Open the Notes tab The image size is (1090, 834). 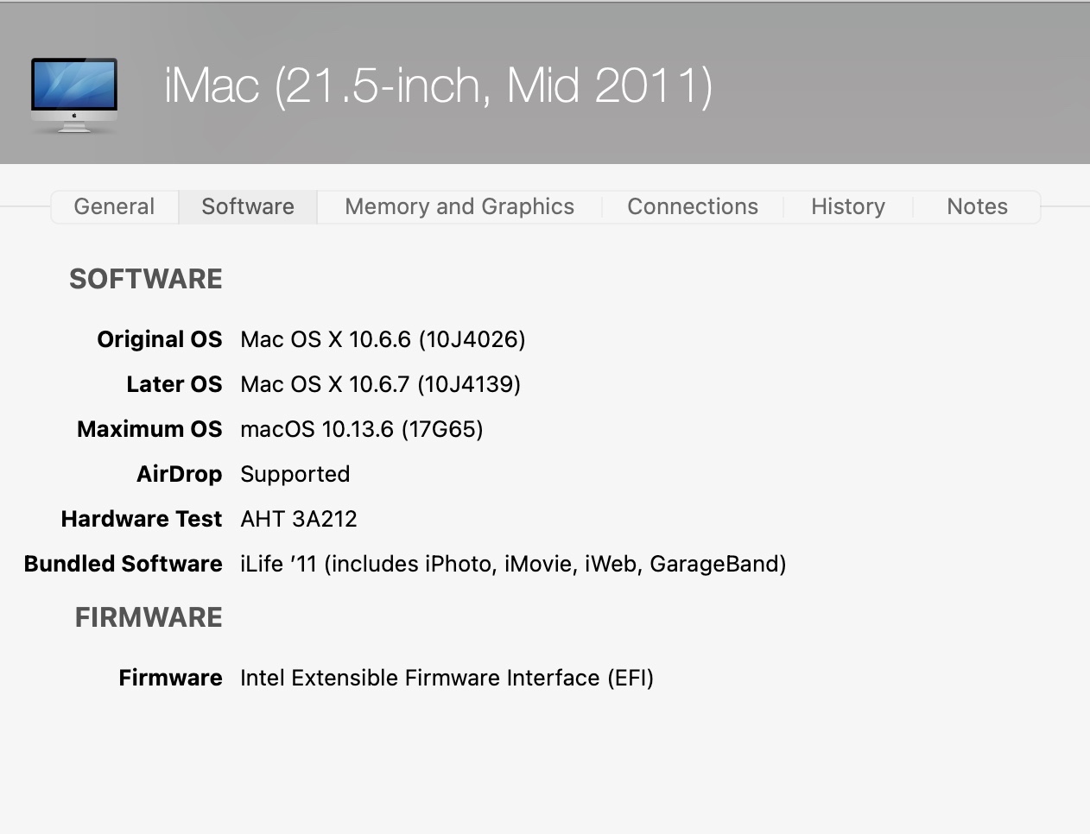(977, 206)
